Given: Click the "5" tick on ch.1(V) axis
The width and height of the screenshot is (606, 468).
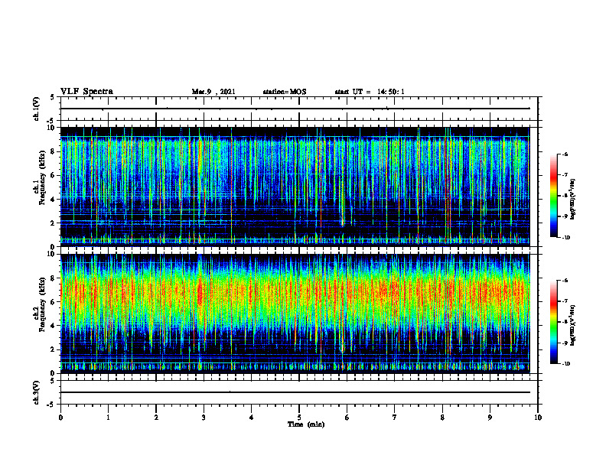Looking at the screenshot, I should click(53, 97).
